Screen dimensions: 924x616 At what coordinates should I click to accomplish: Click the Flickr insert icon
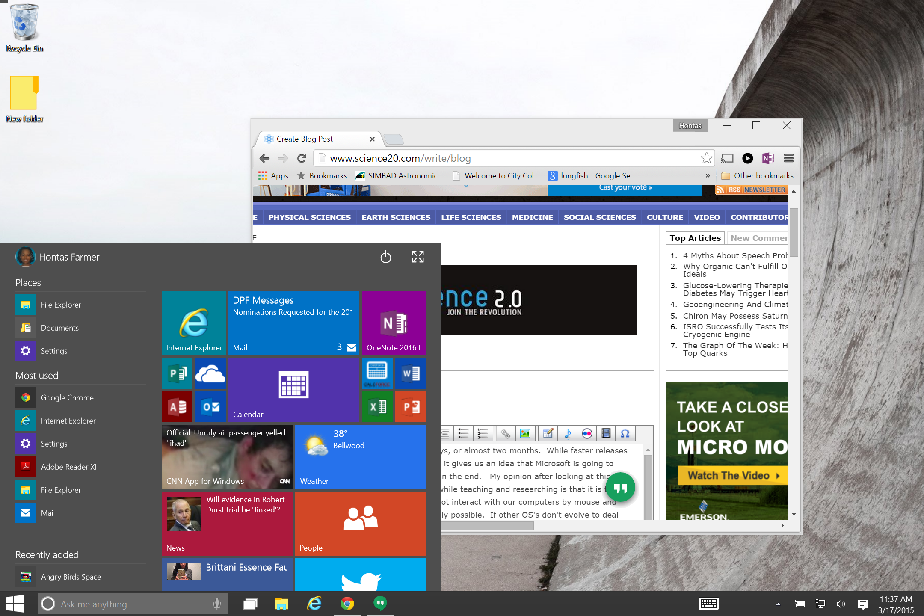587,434
